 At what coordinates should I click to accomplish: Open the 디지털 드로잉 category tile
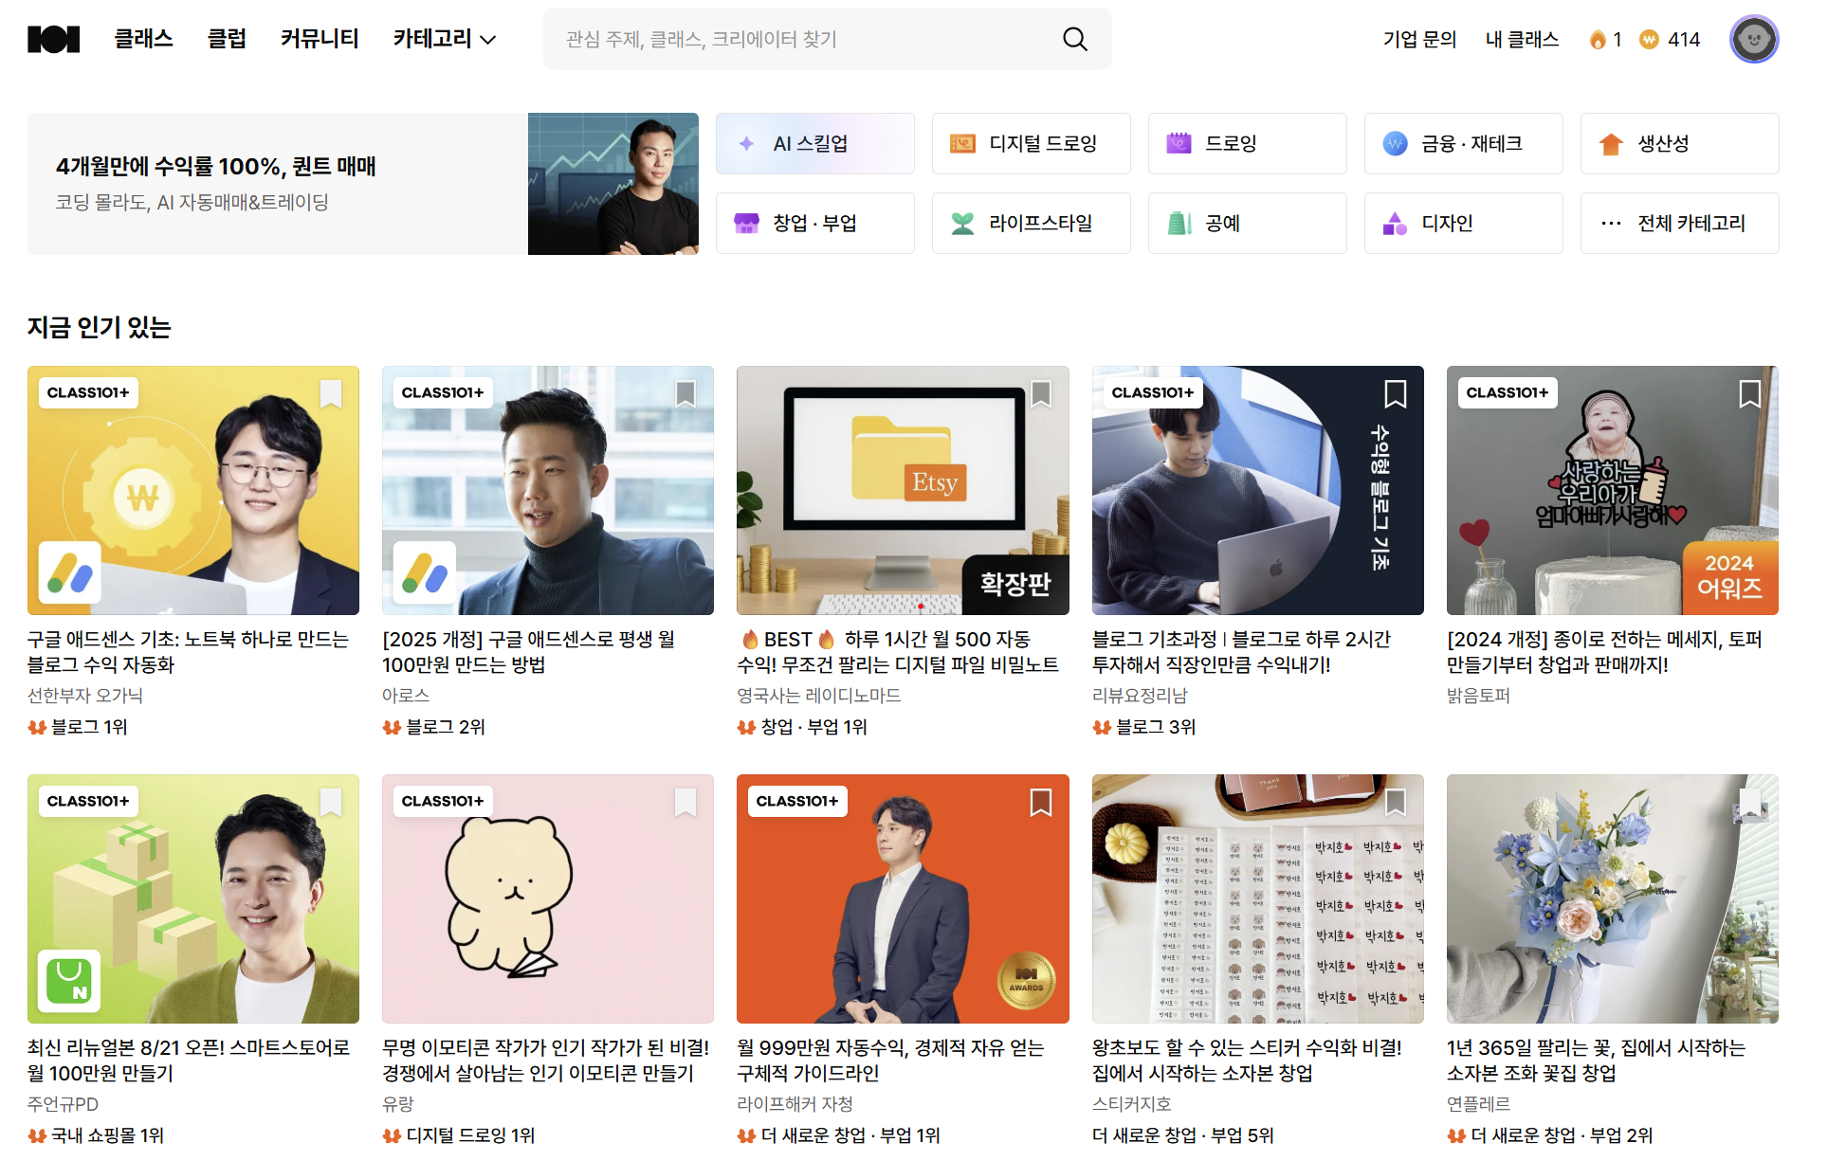1031,144
